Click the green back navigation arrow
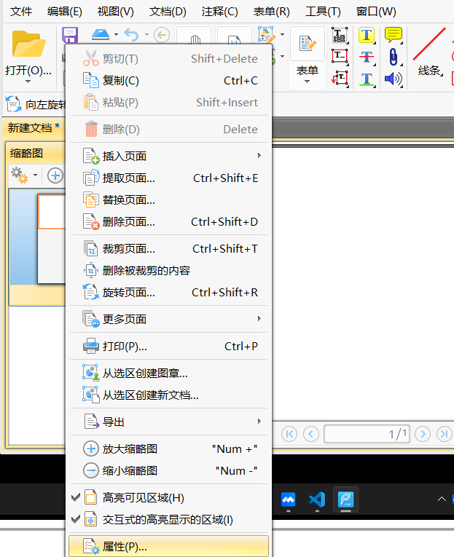Screen dimensions: 454x557 [162, 35]
